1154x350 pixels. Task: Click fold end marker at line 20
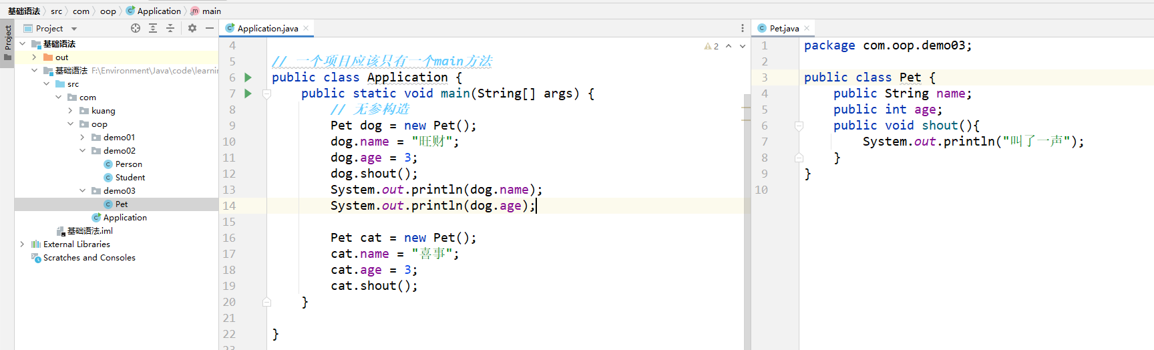pos(266,302)
